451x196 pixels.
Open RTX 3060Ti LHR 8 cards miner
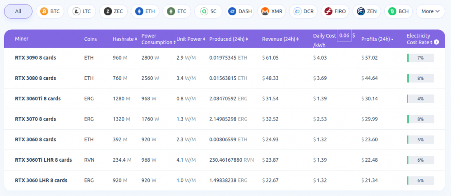(x=43, y=160)
